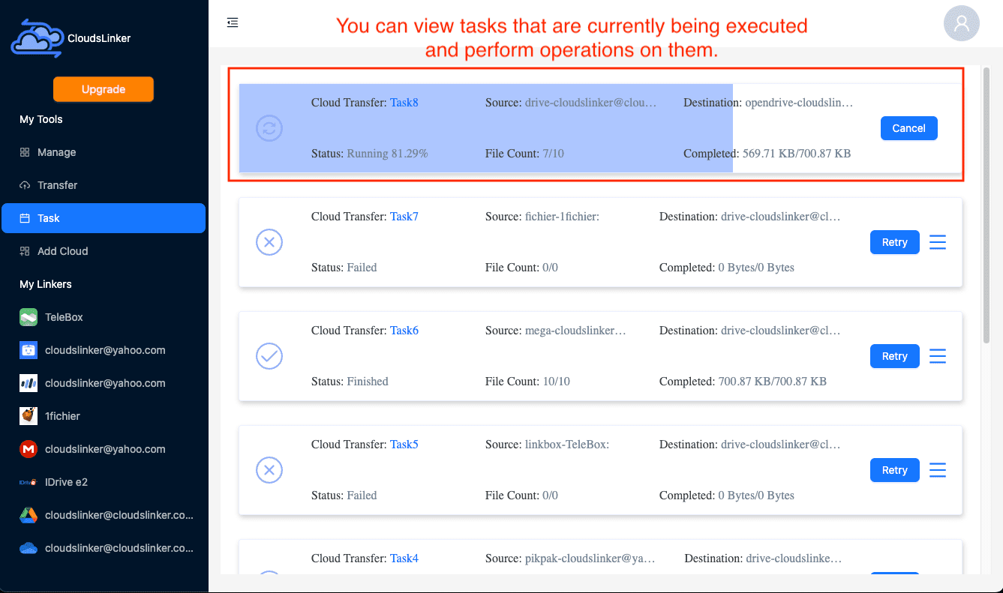Click the 'Running 81.29%' status text
This screenshot has height=593, width=1003.
coord(387,154)
